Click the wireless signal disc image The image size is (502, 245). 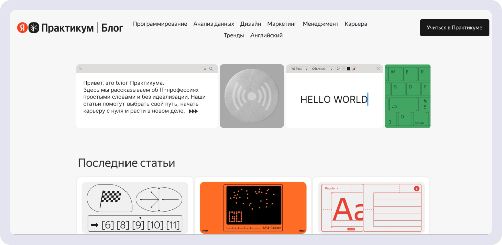252,96
